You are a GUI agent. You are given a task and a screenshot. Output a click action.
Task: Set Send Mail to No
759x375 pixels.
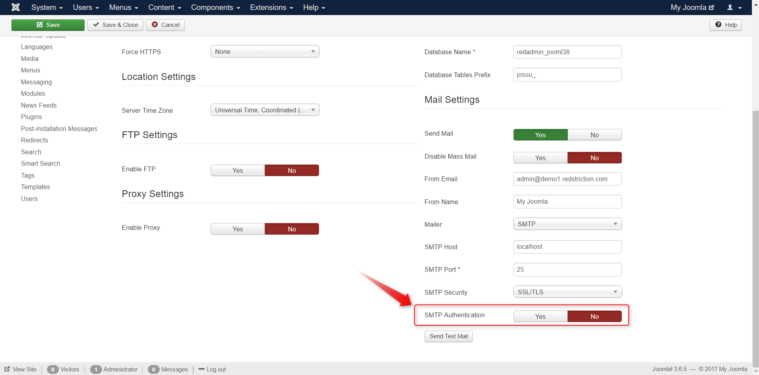pos(595,135)
